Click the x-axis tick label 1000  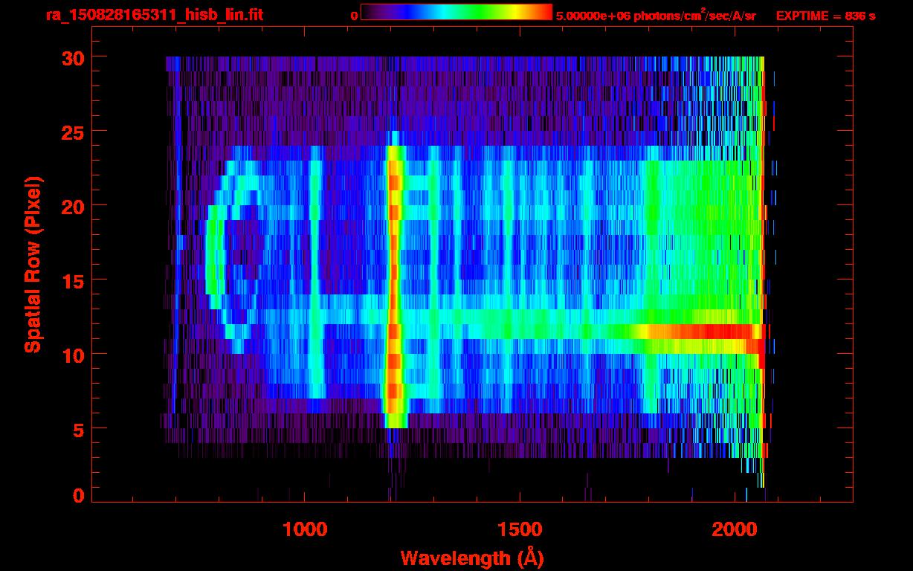coord(306,530)
